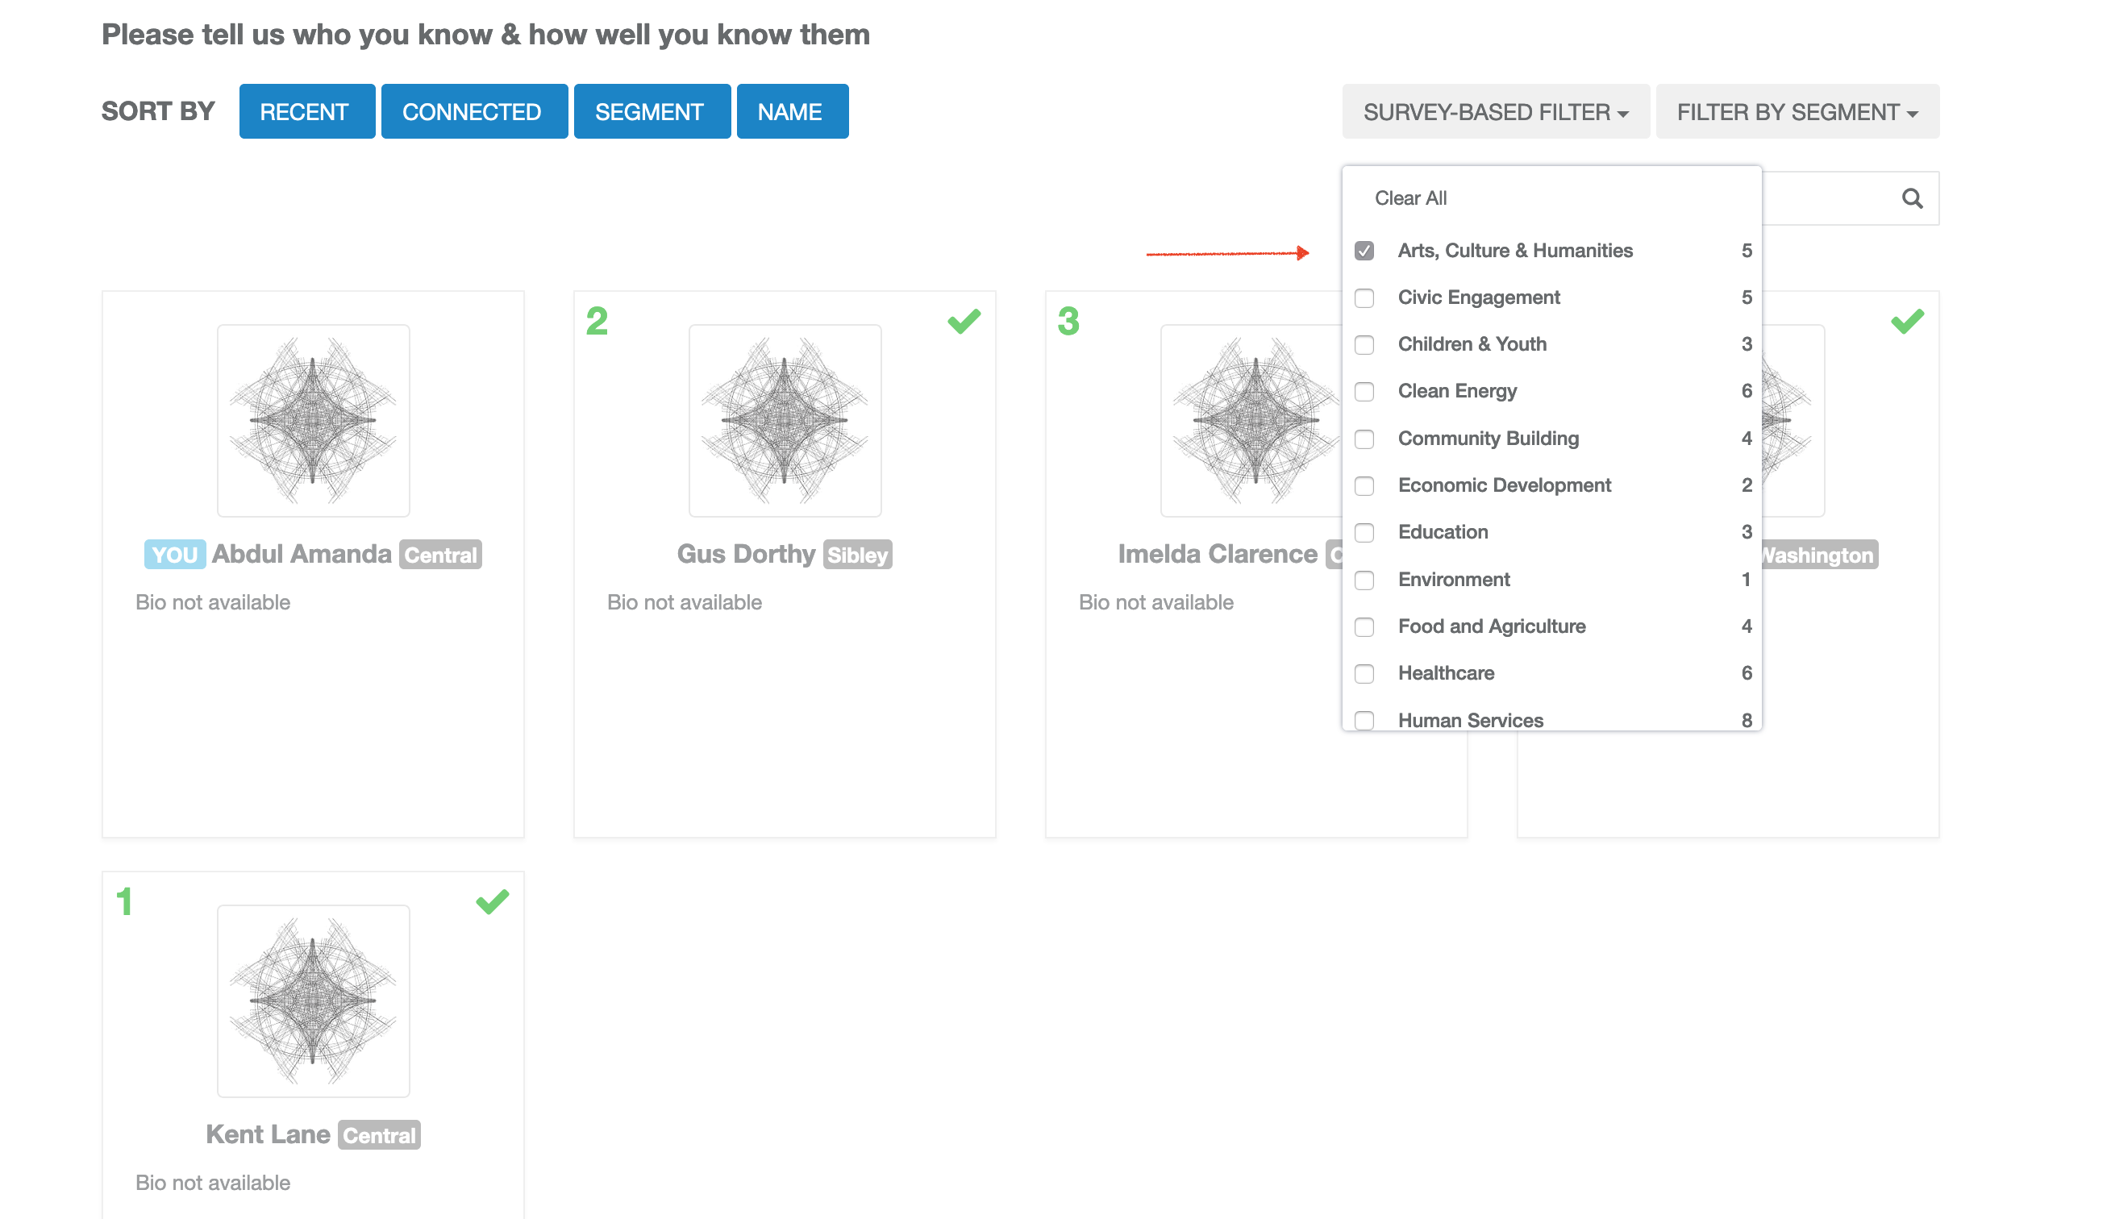
Task: Expand the Filter By Segment dropdown
Action: coord(1797,111)
